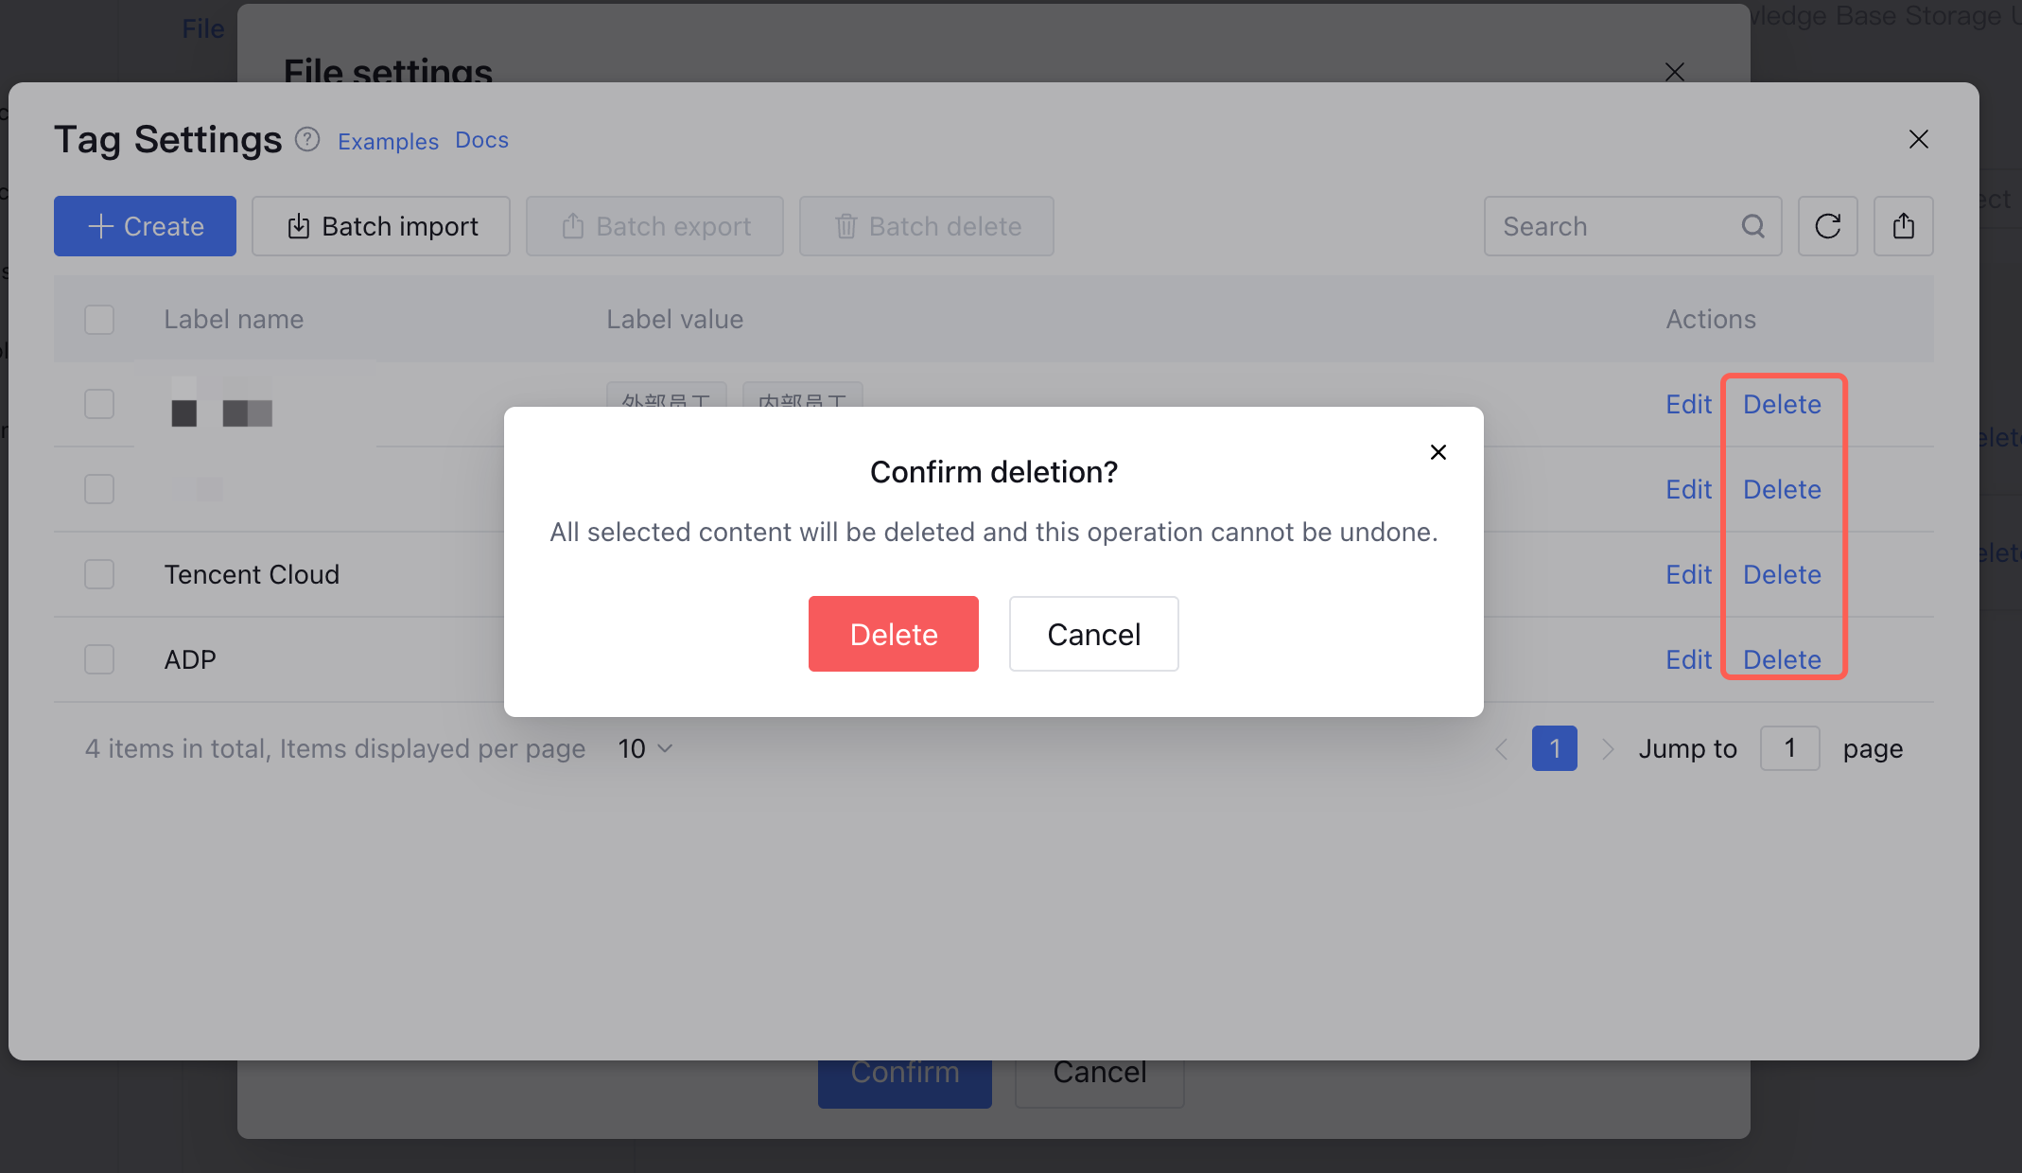2022x1173 pixels.
Task: Go to next page arrow
Action: (1607, 749)
